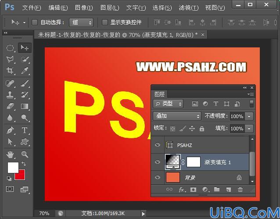This screenshot has width=280, height=219.
Task: Toggle adjustment layer filter
Action: 205,104
